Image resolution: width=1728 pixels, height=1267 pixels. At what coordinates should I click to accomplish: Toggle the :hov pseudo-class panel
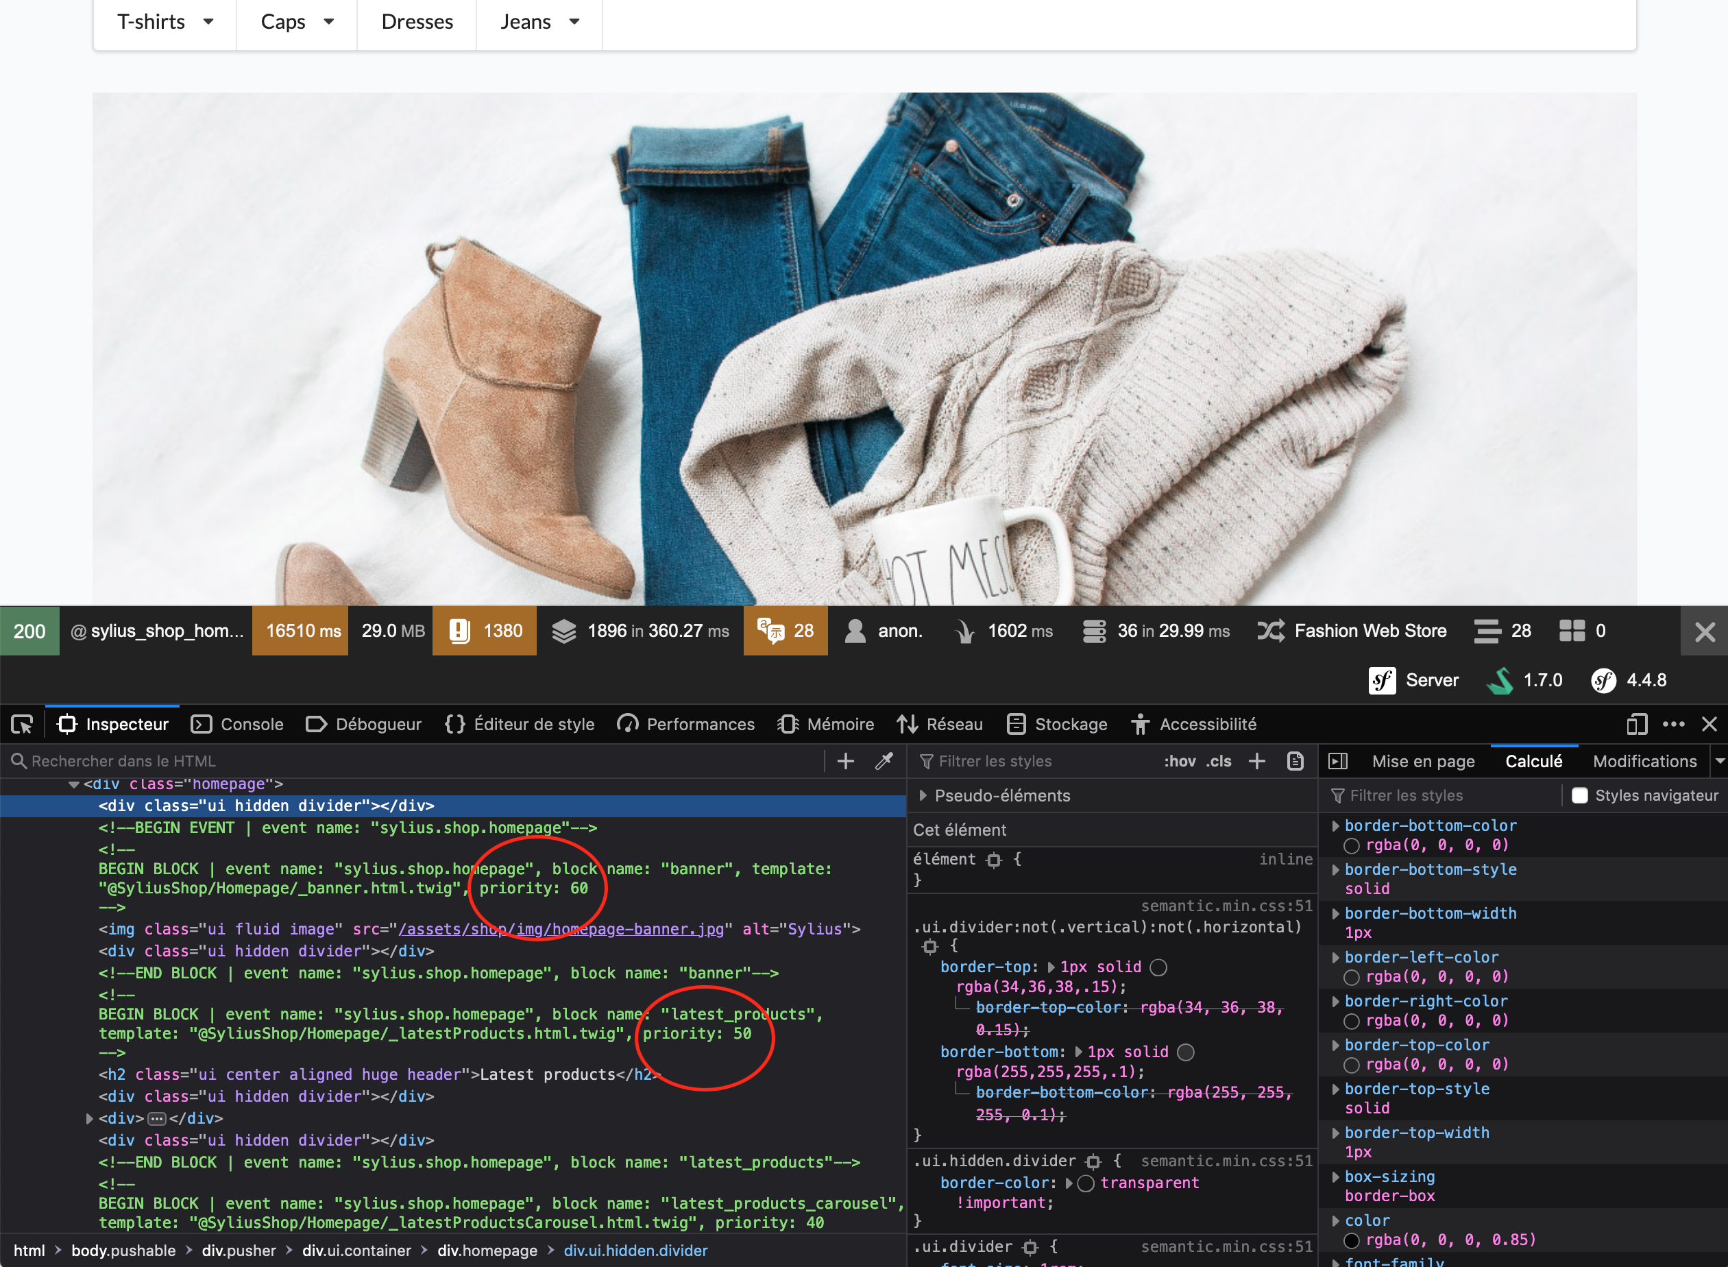tap(1179, 761)
